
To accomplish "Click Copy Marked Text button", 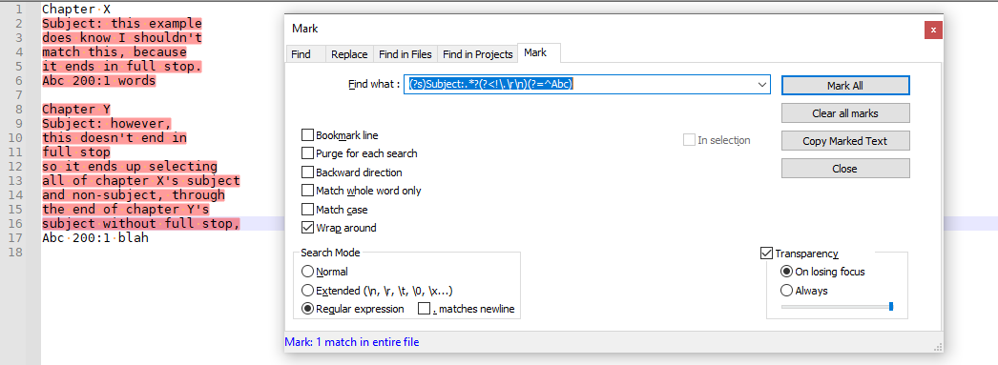I will click(845, 140).
